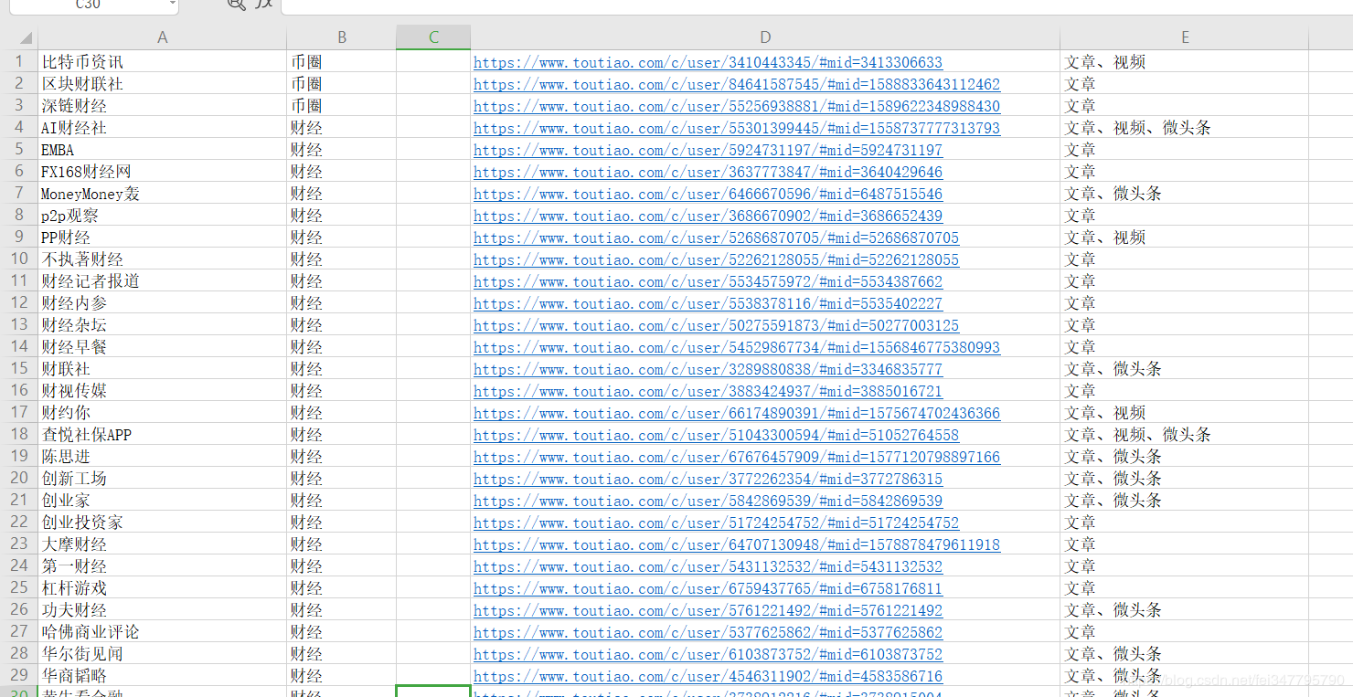The width and height of the screenshot is (1353, 697).
Task: Open the toutiao link for 大摩财经
Action: pyautogui.click(x=737, y=544)
